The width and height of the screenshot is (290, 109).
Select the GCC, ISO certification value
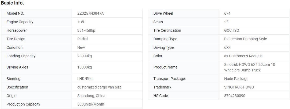[232, 30]
